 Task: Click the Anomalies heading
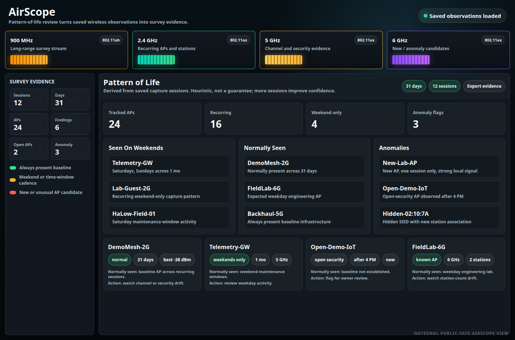pos(394,148)
